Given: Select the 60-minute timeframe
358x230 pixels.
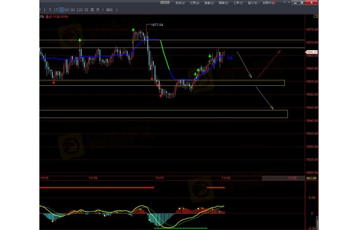Looking at the screenshot, I should click(68, 10).
